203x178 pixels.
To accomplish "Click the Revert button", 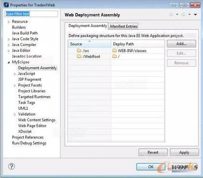I will [x=153, y=152].
